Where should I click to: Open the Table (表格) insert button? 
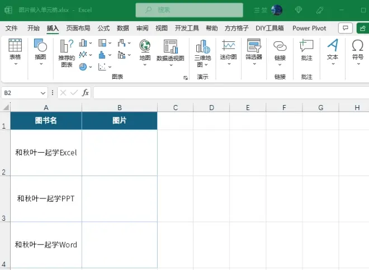(15, 52)
